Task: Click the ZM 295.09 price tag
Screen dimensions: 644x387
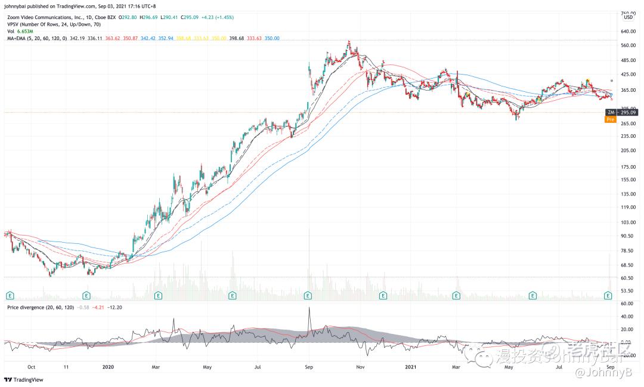Action: tap(621, 112)
